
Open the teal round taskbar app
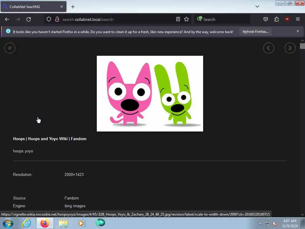click(100, 223)
